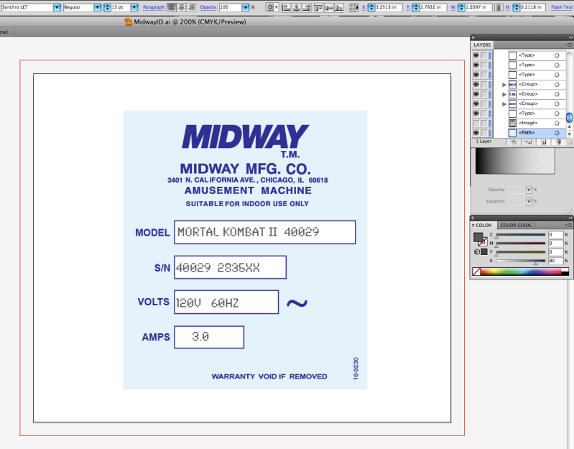The width and height of the screenshot is (574, 449).
Task: Click the W width label link
Action: tap(453, 7)
